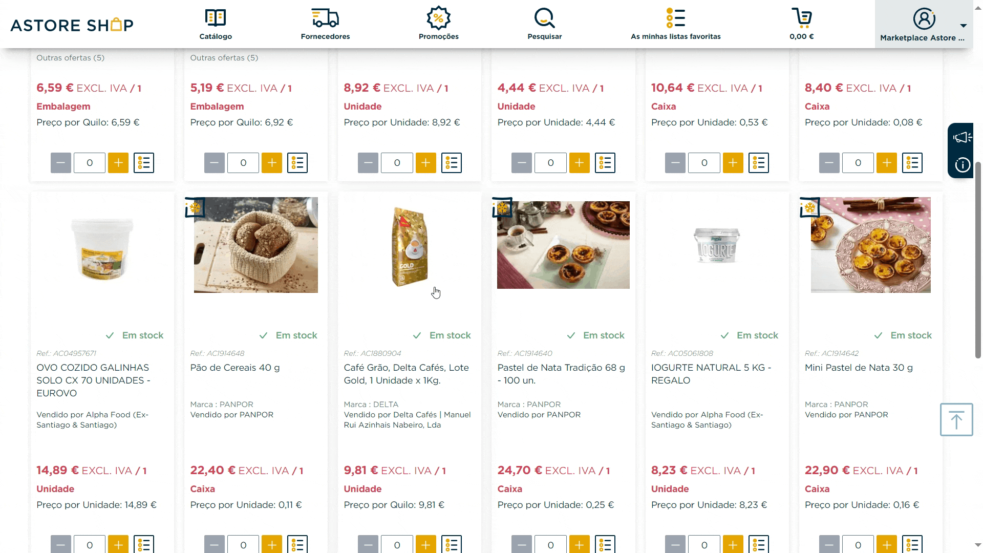Open Mini Pastel de Nata 30 g title
983x553 pixels.
coord(859,368)
